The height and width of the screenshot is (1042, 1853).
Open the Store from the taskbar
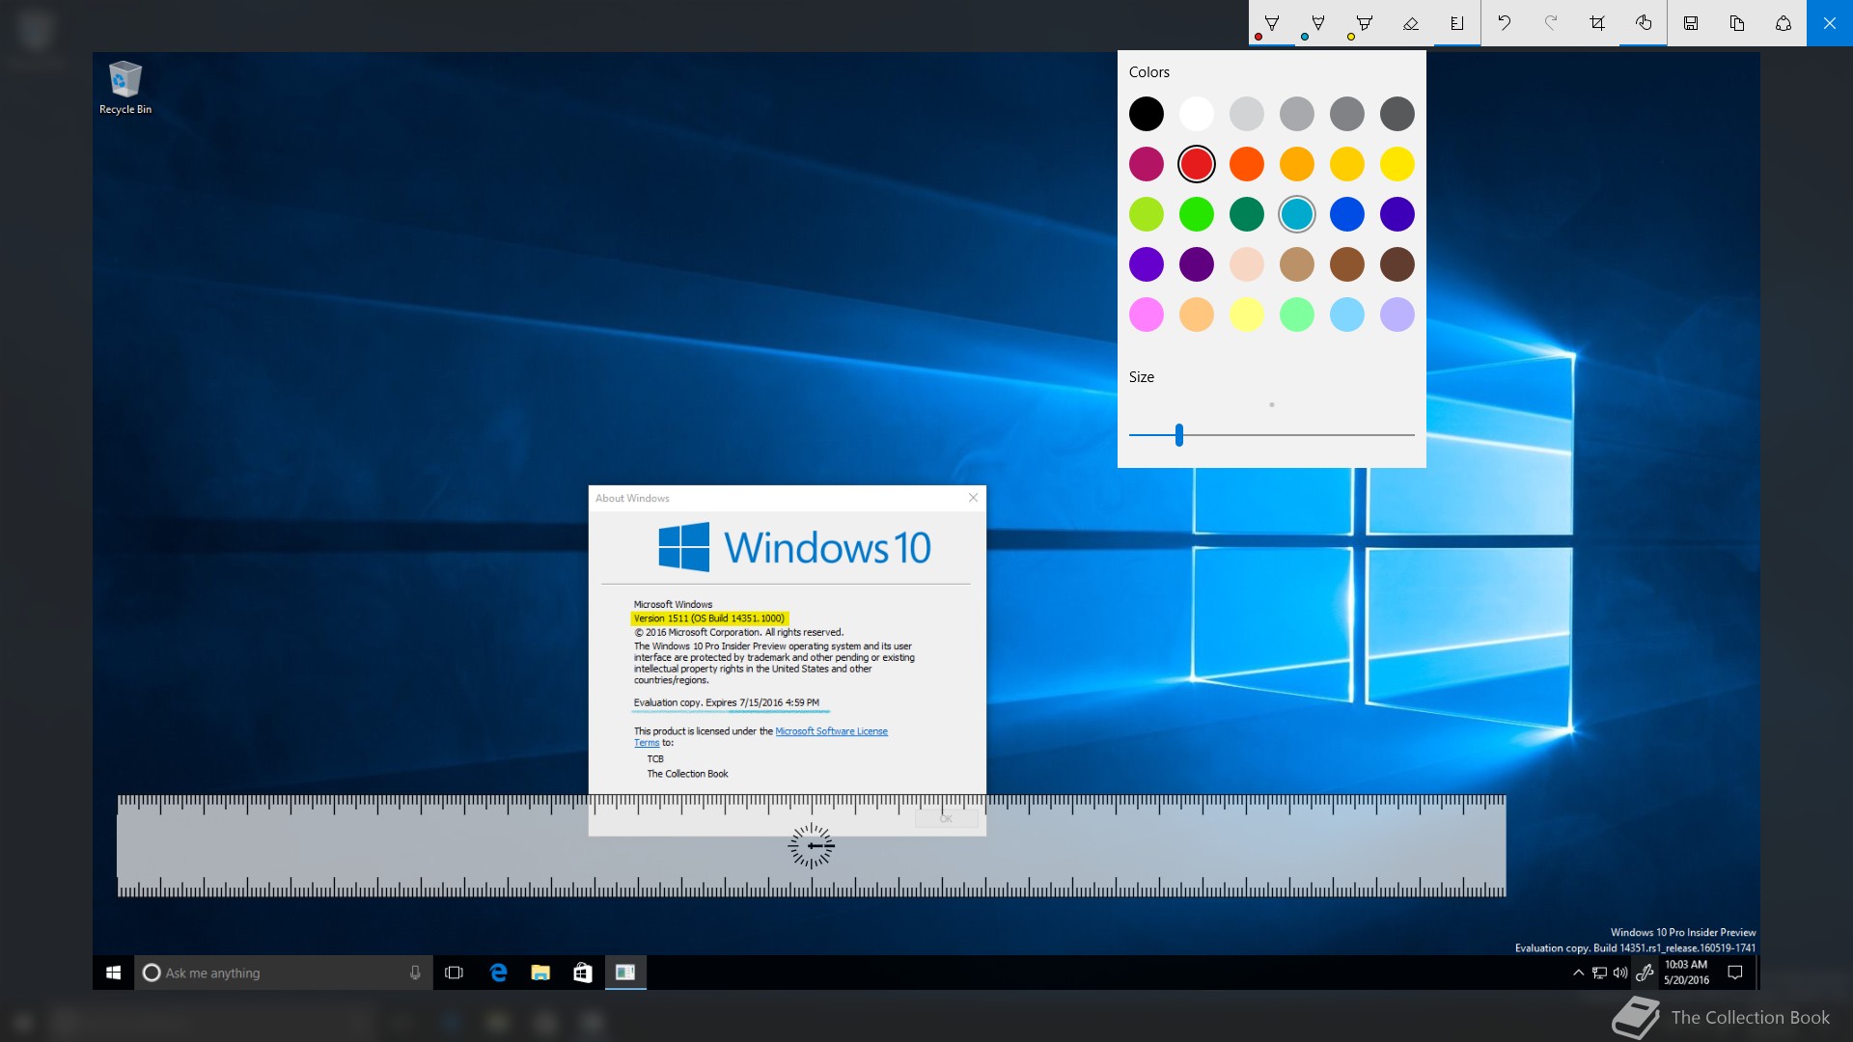[583, 973]
